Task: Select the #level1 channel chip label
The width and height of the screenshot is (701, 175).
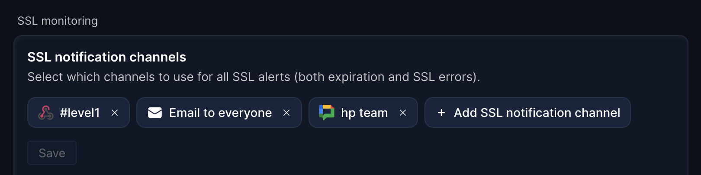Action: coord(80,113)
